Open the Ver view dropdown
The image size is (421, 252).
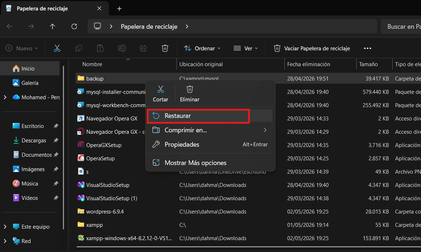246,48
